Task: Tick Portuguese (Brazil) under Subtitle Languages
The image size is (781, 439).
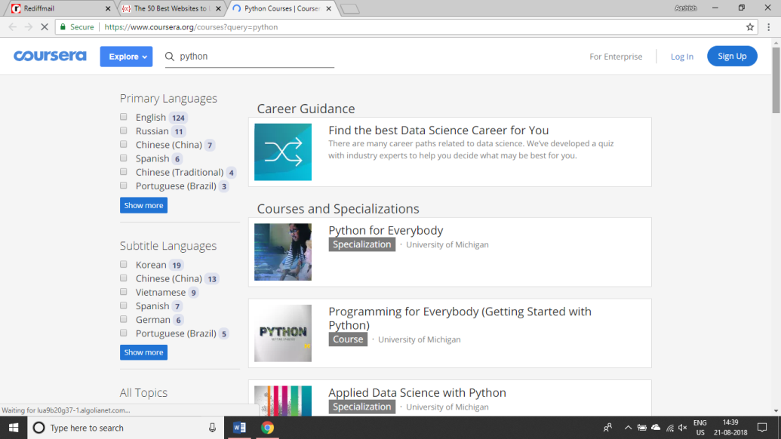Action: click(124, 333)
